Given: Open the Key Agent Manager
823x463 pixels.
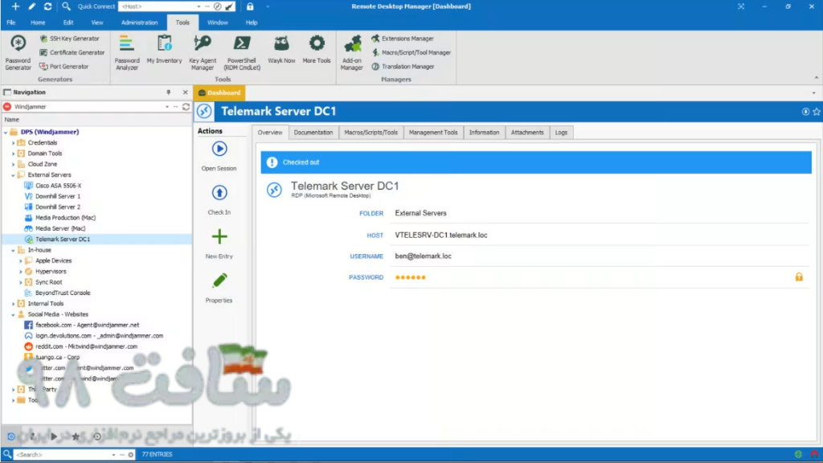Looking at the screenshot, I should [203, 52].
